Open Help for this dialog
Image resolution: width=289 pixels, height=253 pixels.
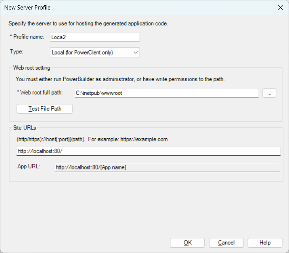coord(265,243)
